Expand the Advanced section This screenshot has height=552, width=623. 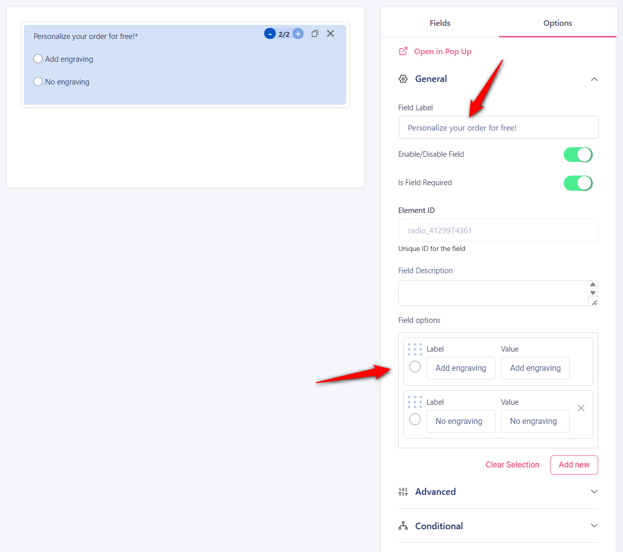tap(594, 491)
